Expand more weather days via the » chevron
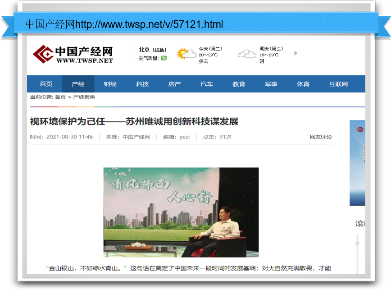Viewport: 391px width, 290px height. click(295, 53)
